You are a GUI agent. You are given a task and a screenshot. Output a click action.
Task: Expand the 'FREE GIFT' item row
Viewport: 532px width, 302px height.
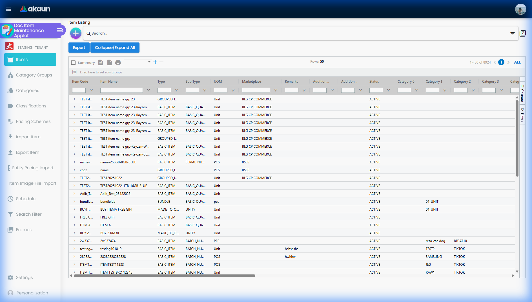(74, 217)
